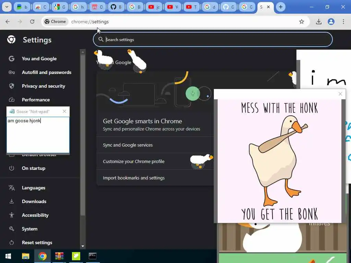Open Languages settings section
This screenshot has width=351, height=263.
34,188
